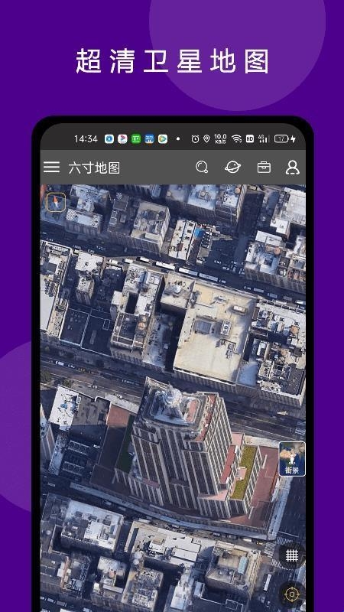Tap the alarm clock status icon
This screenshot has width=344, height=612.
(x=196, y=139)
